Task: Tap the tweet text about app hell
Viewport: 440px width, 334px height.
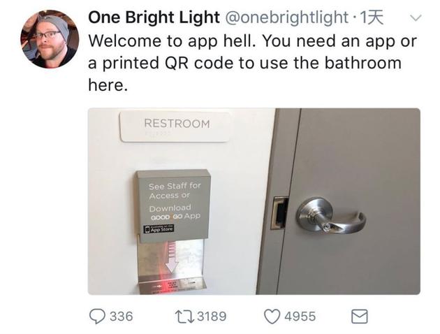Action: [x=253, y=63]
